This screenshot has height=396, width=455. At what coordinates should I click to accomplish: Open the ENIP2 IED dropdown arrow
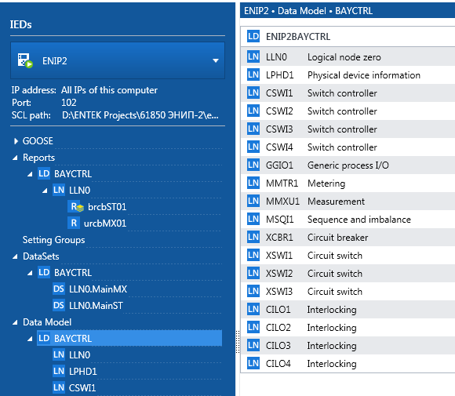[x=216, y=60]
